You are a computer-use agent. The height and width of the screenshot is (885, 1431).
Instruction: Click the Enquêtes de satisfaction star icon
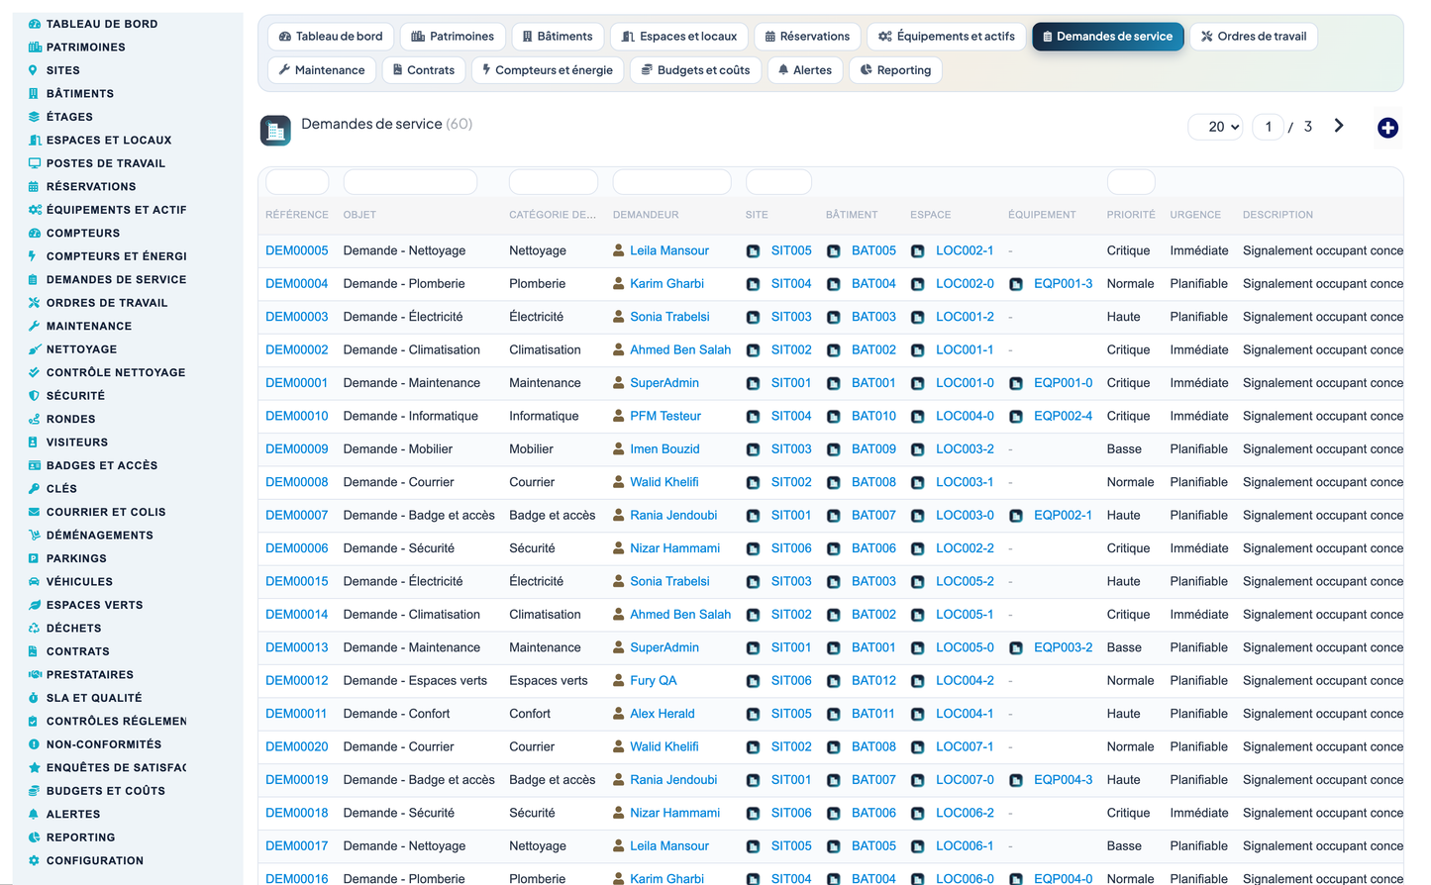(x=35, y=768)
